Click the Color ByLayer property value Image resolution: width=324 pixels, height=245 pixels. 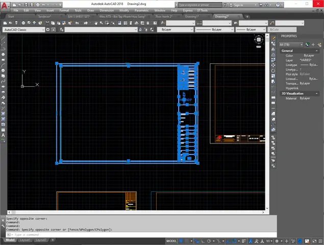click(x=309, y=56)
